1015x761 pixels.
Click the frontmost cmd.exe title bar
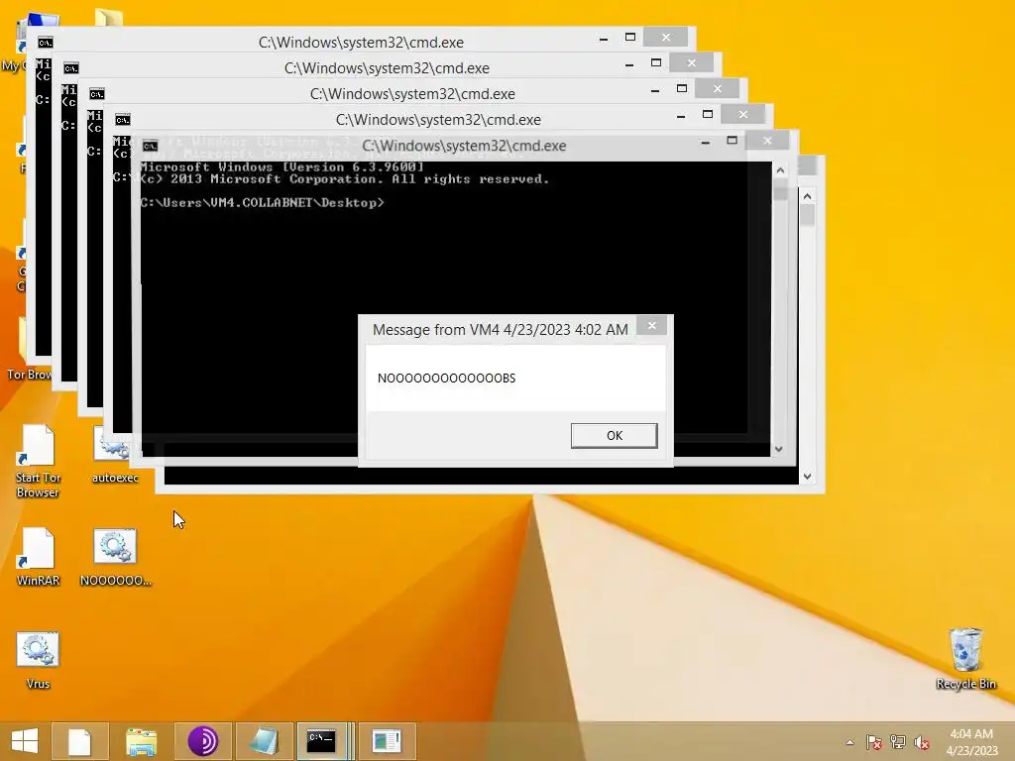(x=464, y=146)
